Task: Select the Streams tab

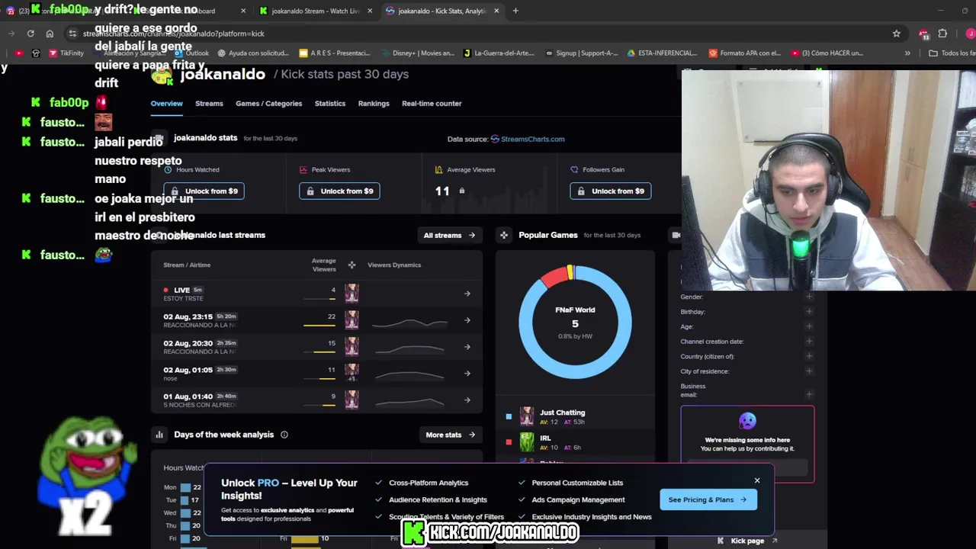Action: pos(209,104)
